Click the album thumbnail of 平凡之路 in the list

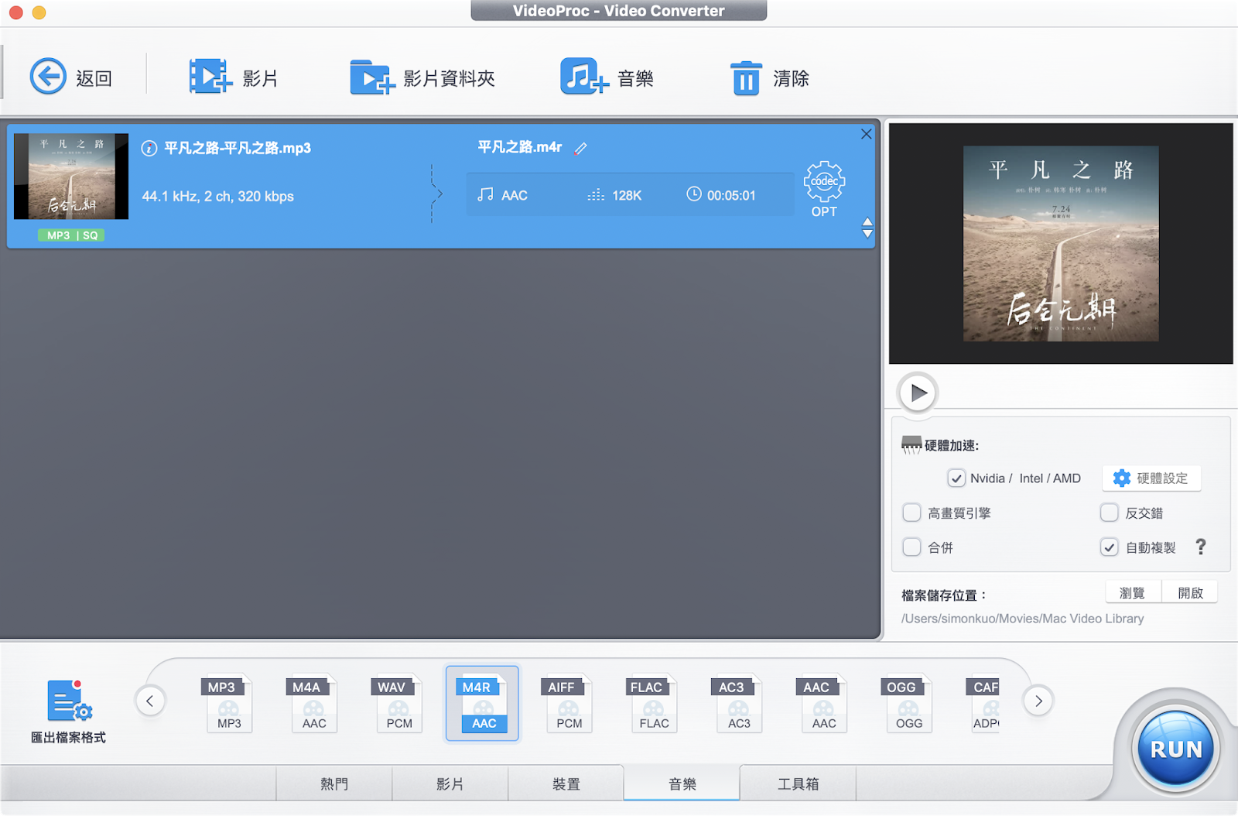click(71, 177)
